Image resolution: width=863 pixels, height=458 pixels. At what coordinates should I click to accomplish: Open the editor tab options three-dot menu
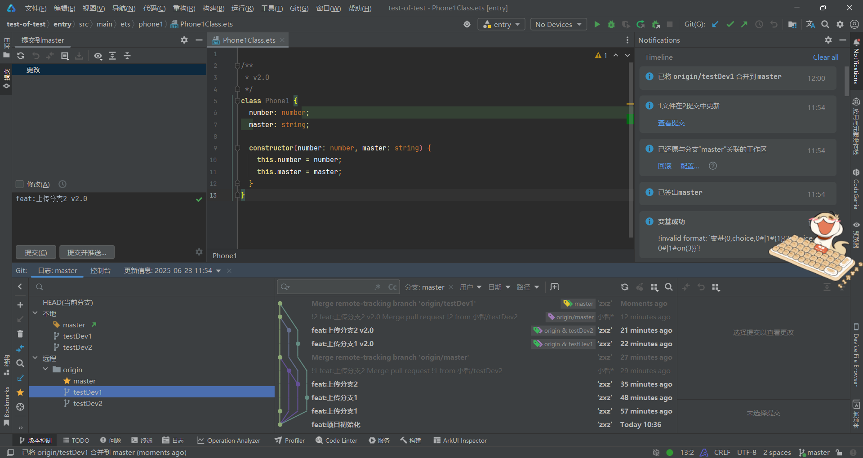click(627, 40)
